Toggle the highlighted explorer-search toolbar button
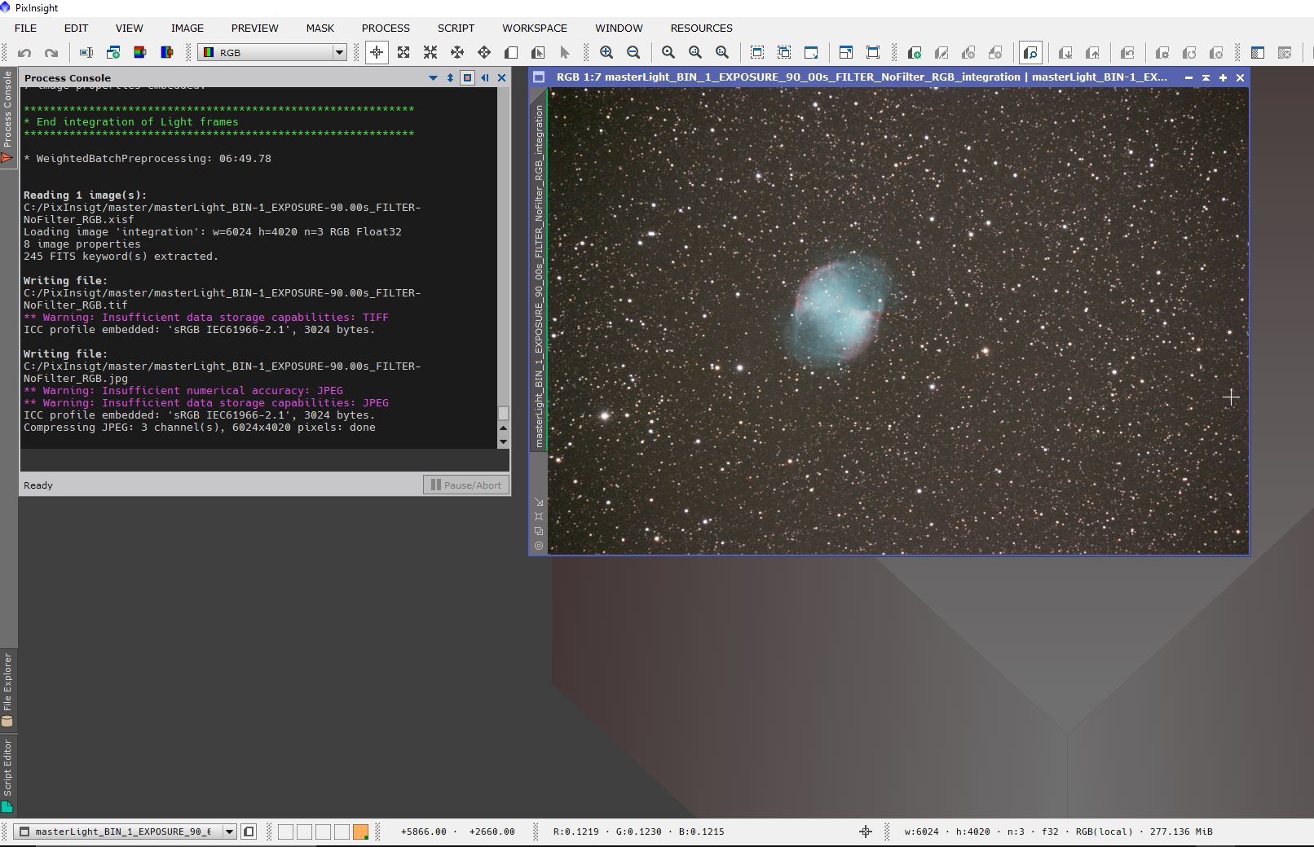1314x847 pixels. coord(1030,53)
